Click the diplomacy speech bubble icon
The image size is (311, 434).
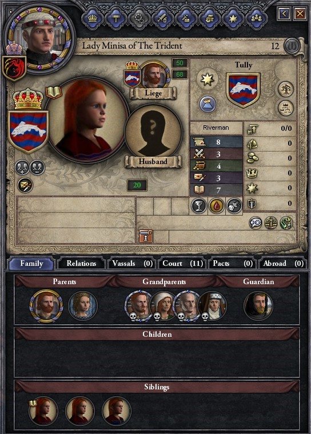(255, 223)
